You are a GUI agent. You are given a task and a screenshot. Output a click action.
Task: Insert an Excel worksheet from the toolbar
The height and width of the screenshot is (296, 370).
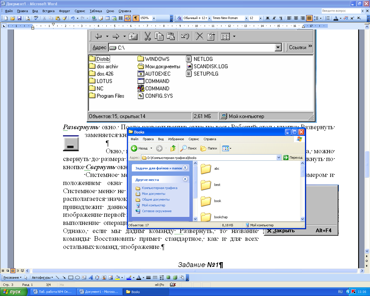click(114, 18)
